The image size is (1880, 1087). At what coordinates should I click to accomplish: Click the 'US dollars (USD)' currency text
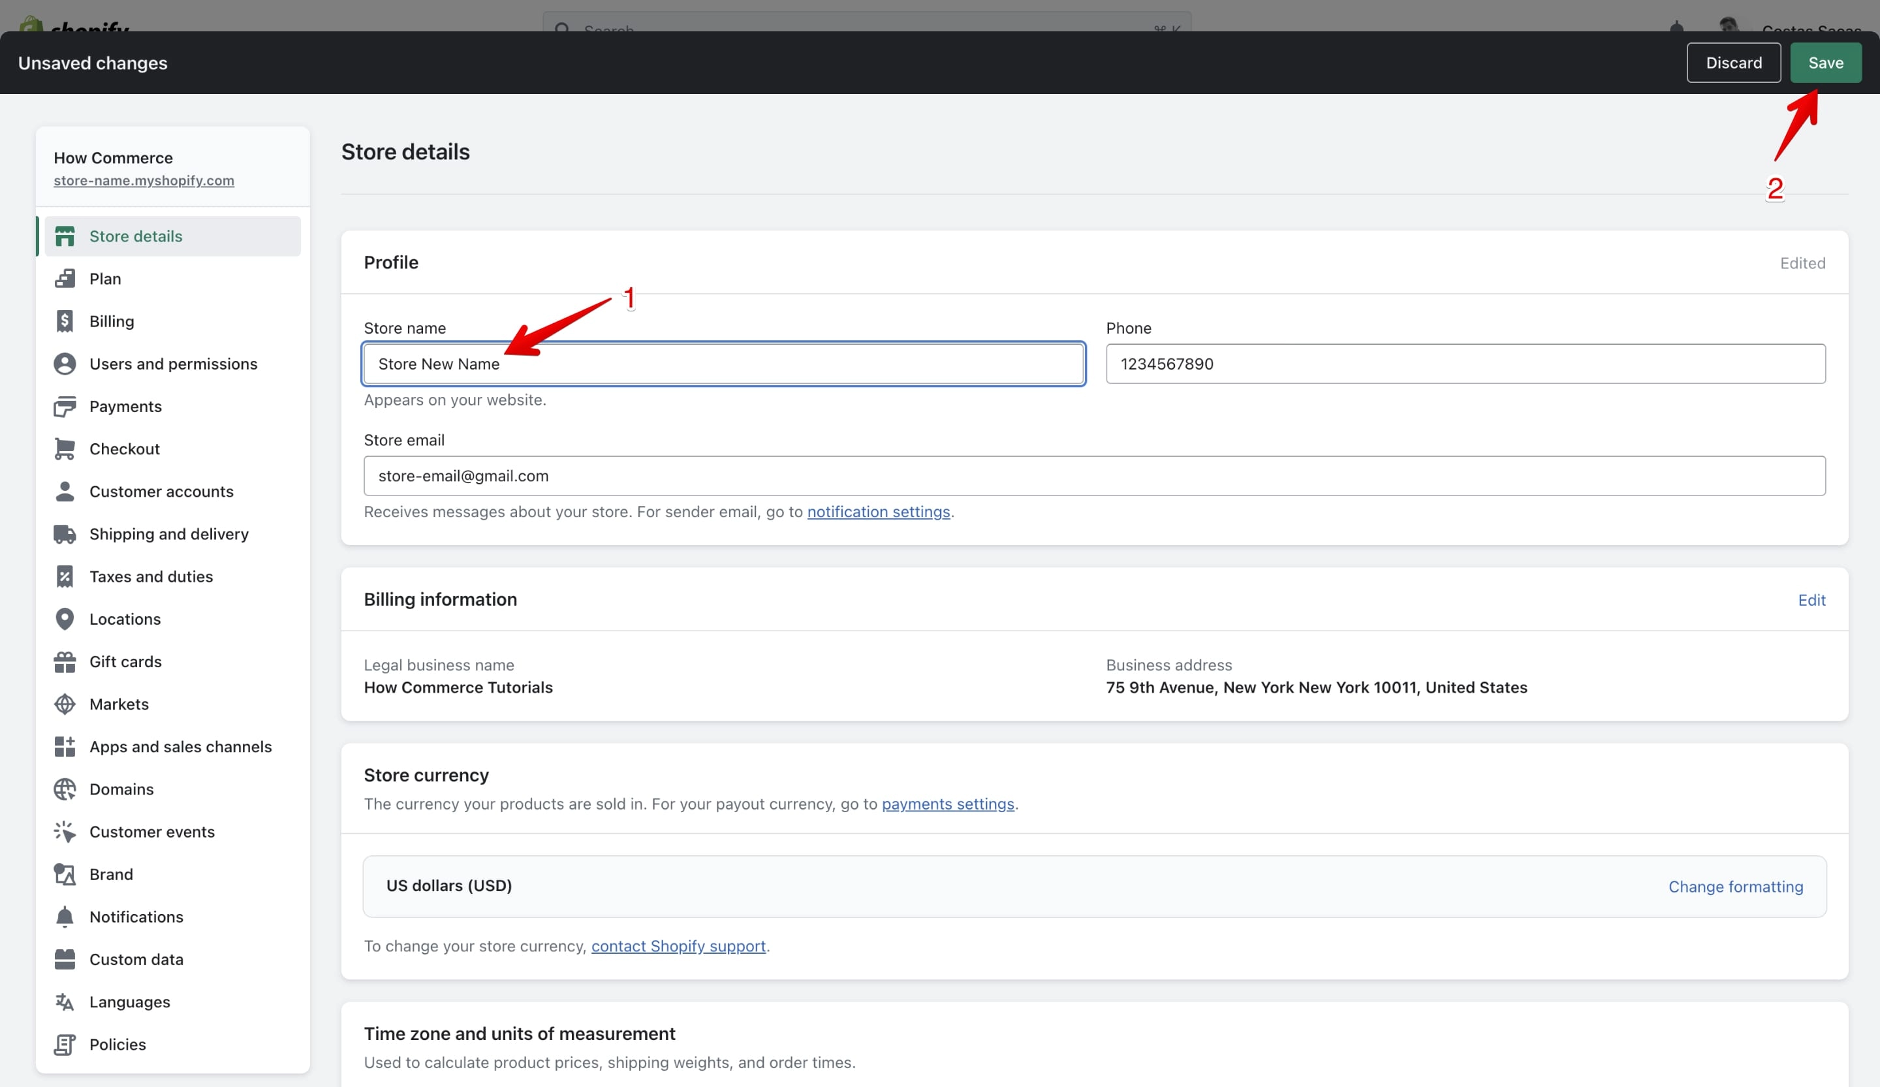point(449,885)
